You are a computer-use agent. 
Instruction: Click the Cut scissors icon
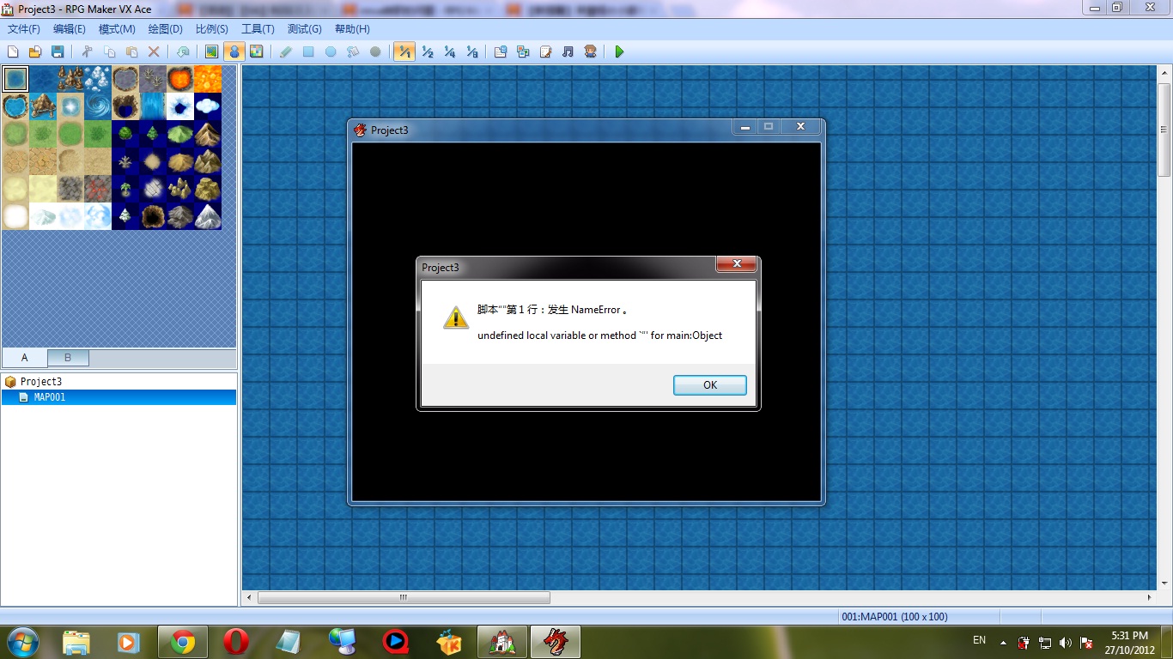click(87, 51)
